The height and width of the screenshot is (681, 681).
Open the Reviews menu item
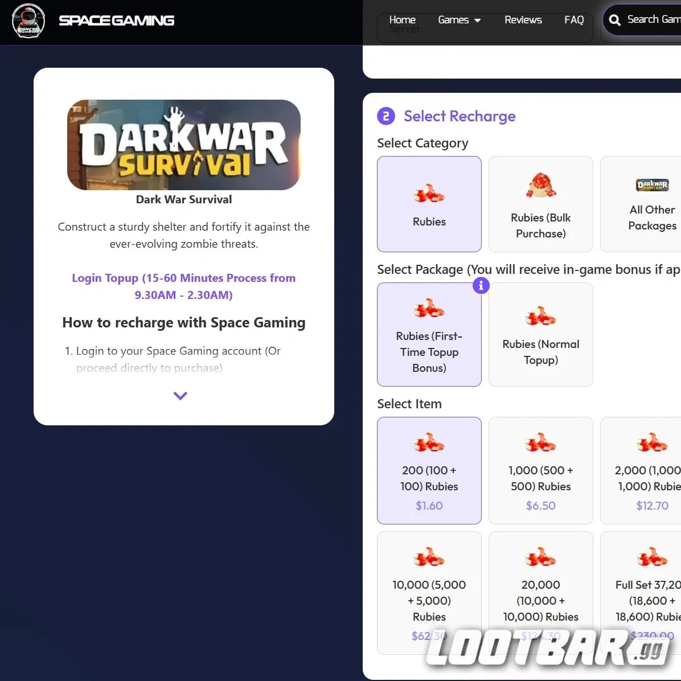pos(523,19)
